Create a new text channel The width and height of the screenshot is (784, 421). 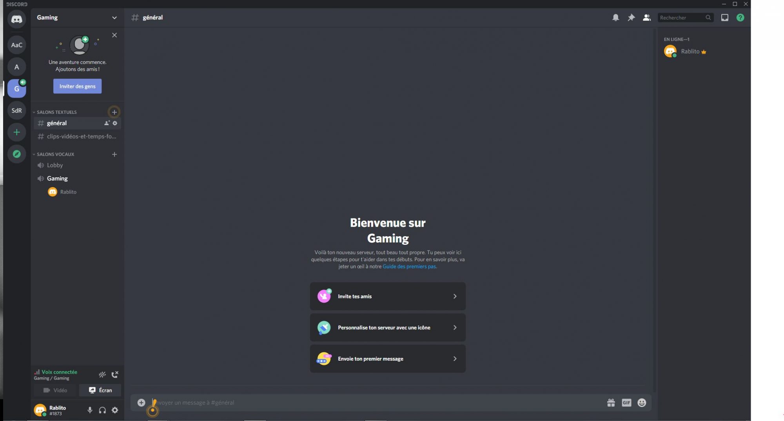114,112
